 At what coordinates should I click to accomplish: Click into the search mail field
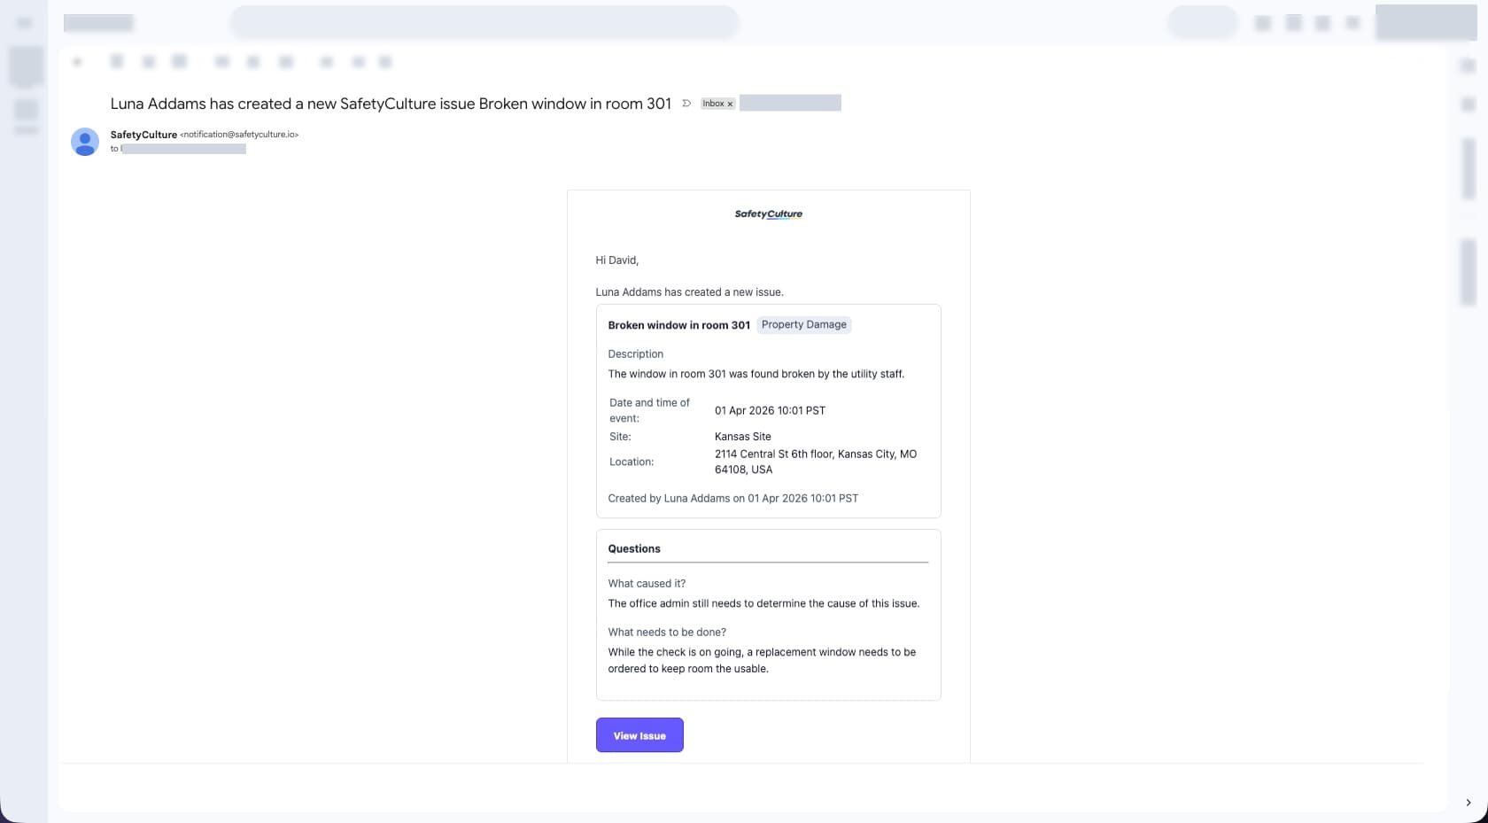(485, 22)
